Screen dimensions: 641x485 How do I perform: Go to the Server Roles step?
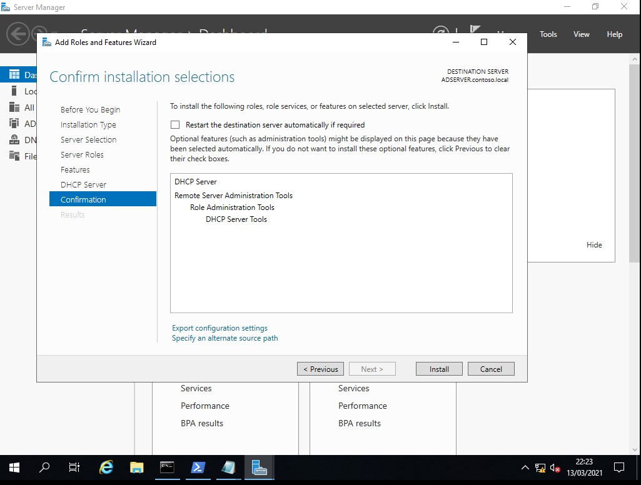pyautogui.click(x=82, y=155)
